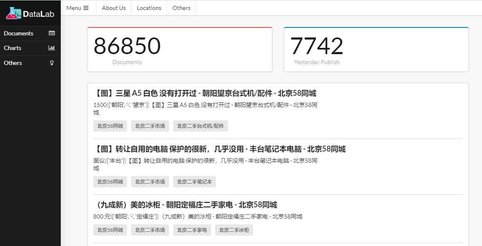Open Charts in the sidebar
Image resolution: width=482 pixels, height=246 pixels.
[x=30, y=48]
